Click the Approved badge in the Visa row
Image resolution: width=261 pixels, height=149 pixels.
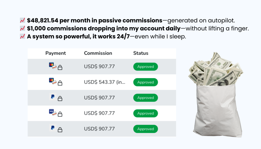pos(146,113)
